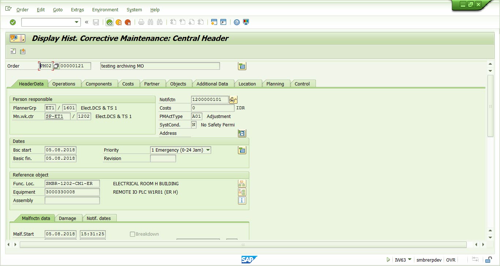Click the structure list icon beside Func. Loc.
Viewport: 500px width, 266px height.
(x=242, y=184)
